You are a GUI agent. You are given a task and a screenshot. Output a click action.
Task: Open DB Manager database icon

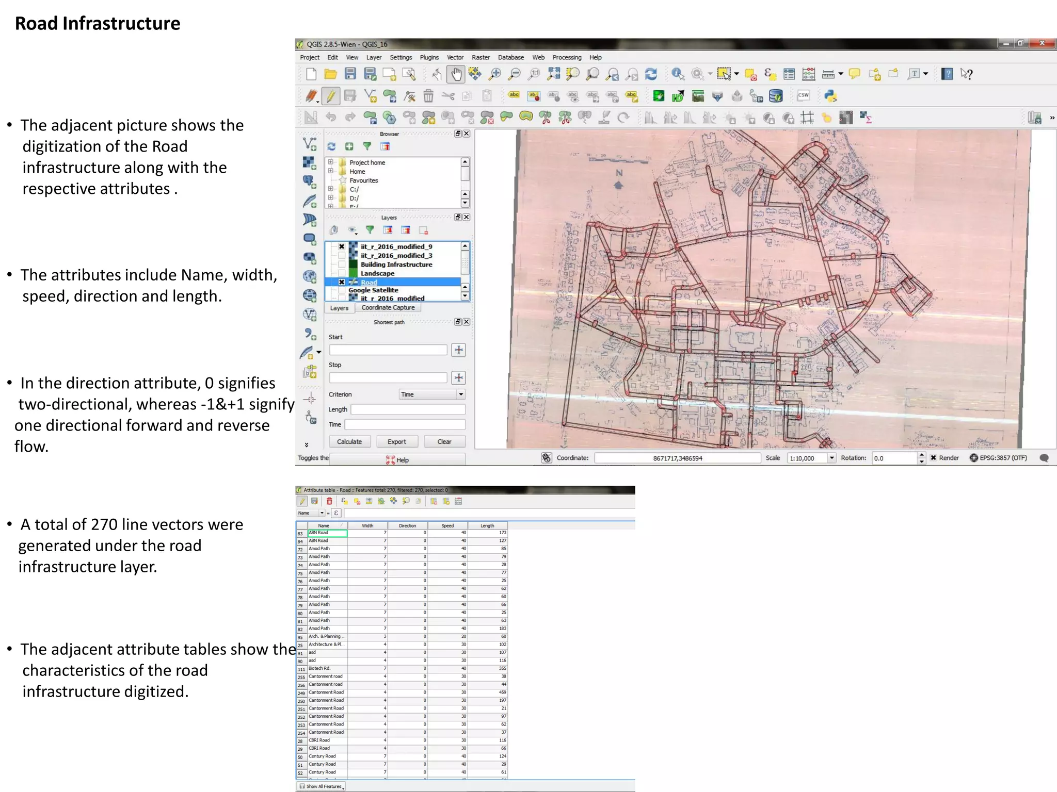click(x=776, y=96)
